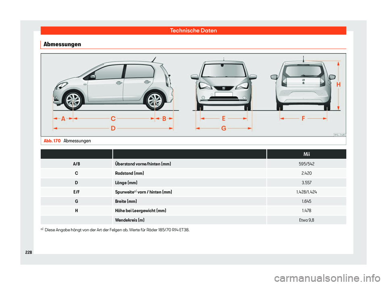387x285 pixels.
Task: Click the Länge value 3.557
Action: (306, 183)
